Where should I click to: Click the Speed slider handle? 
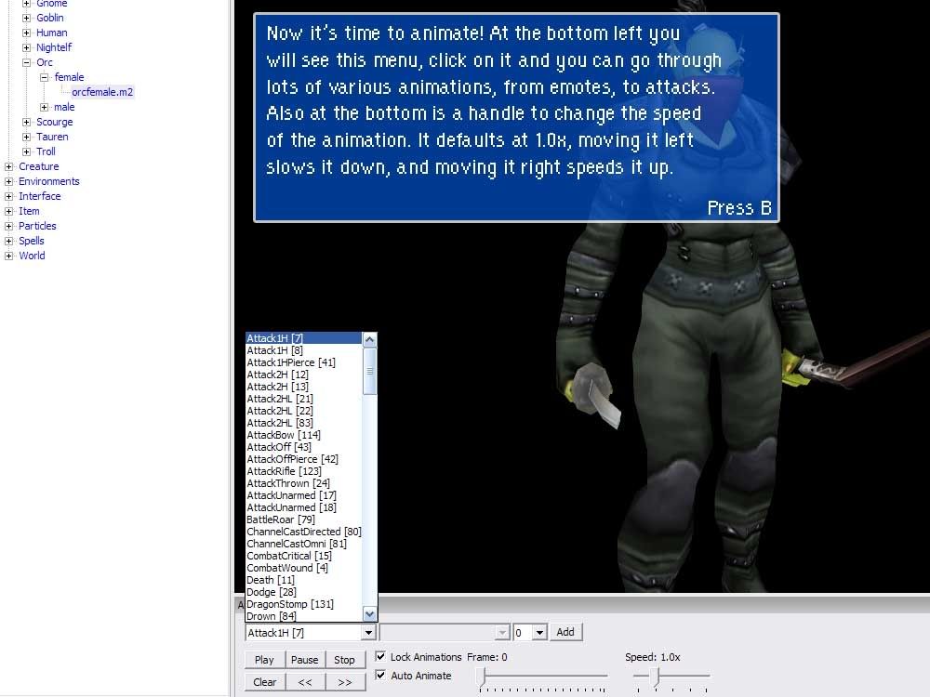pos(655,677)
